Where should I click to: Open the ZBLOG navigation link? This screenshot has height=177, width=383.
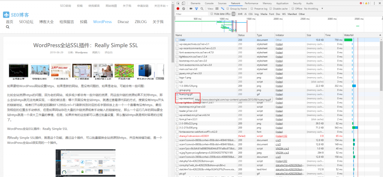click(x=141, y=22)
